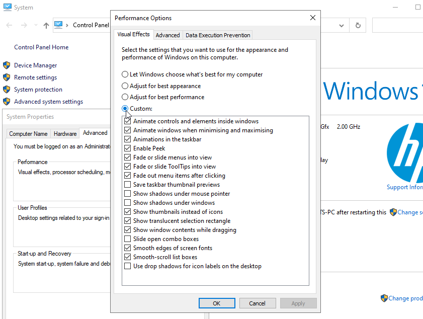Check Slide open combo boxes
Viewport: 423px width, 319px height.
coord(127,239)
